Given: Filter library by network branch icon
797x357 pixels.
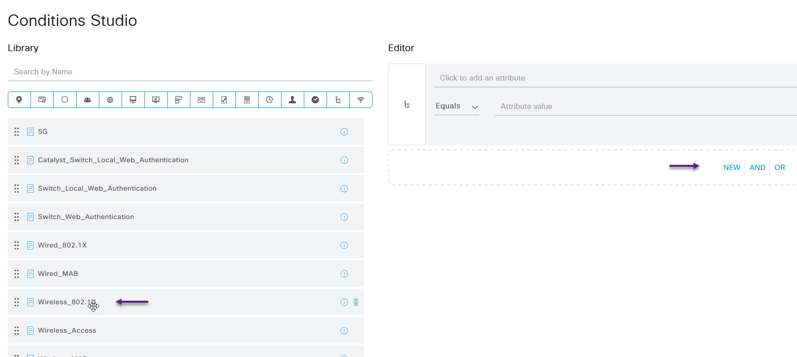Looking at the screenshot, I should pos(338,100).
